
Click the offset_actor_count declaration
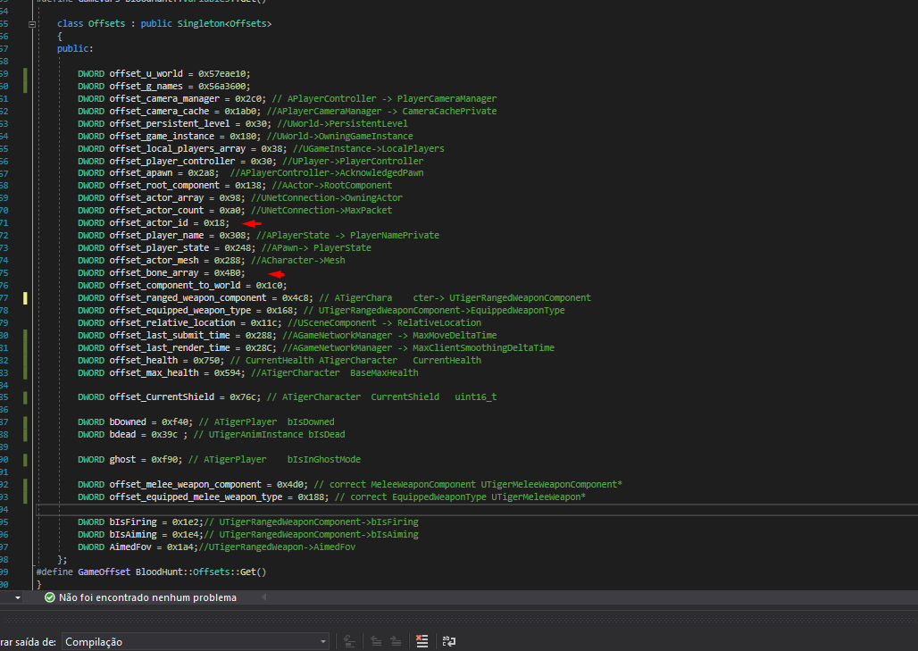(x=162, y=210)
